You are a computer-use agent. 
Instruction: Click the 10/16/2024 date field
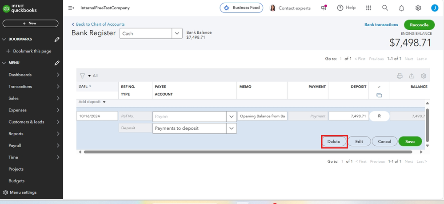[x=97, y=116]
